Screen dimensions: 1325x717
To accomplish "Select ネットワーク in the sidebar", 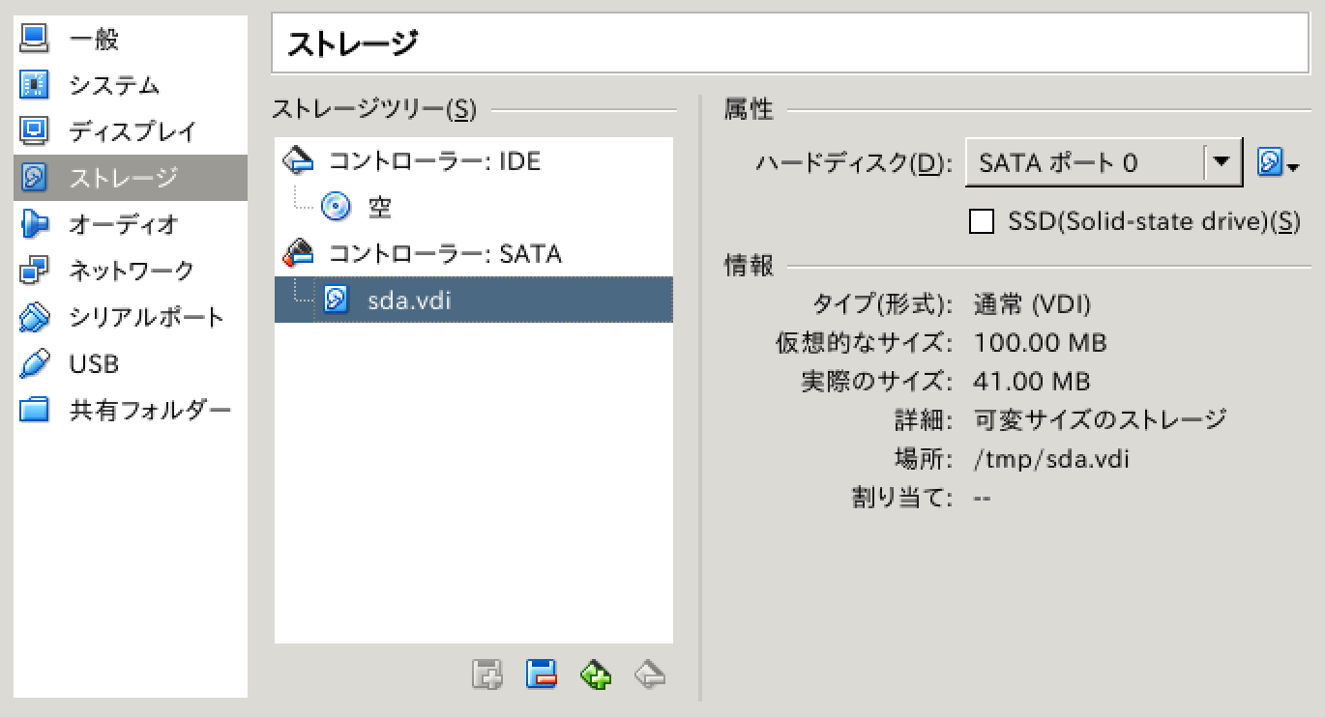I will tap(131, 271).
